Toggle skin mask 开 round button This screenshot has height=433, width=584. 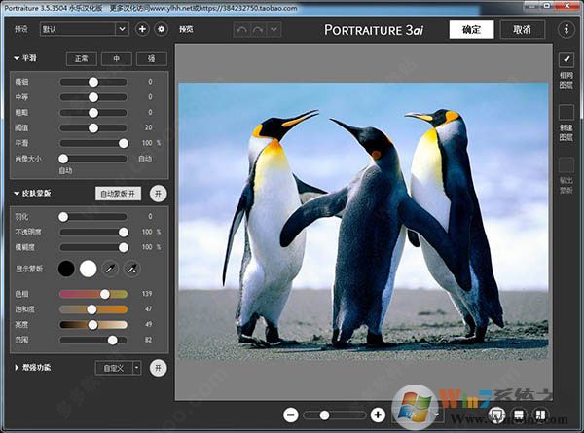pos(158,194)
